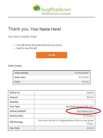This screenshot has width=103, height=138.
Task: Click the order Total value $25.00
Action: point(85,82)
